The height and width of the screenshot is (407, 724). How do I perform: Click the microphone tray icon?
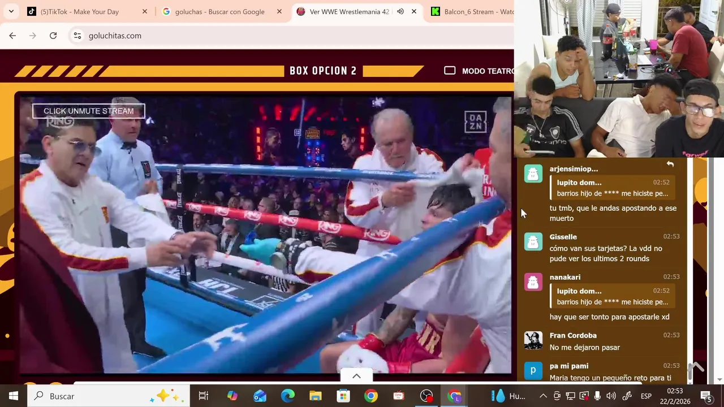coord(597,396)
